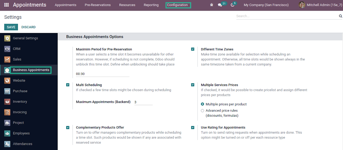Open the chat messages icon

pyautogui.click(x=220, y=5)
